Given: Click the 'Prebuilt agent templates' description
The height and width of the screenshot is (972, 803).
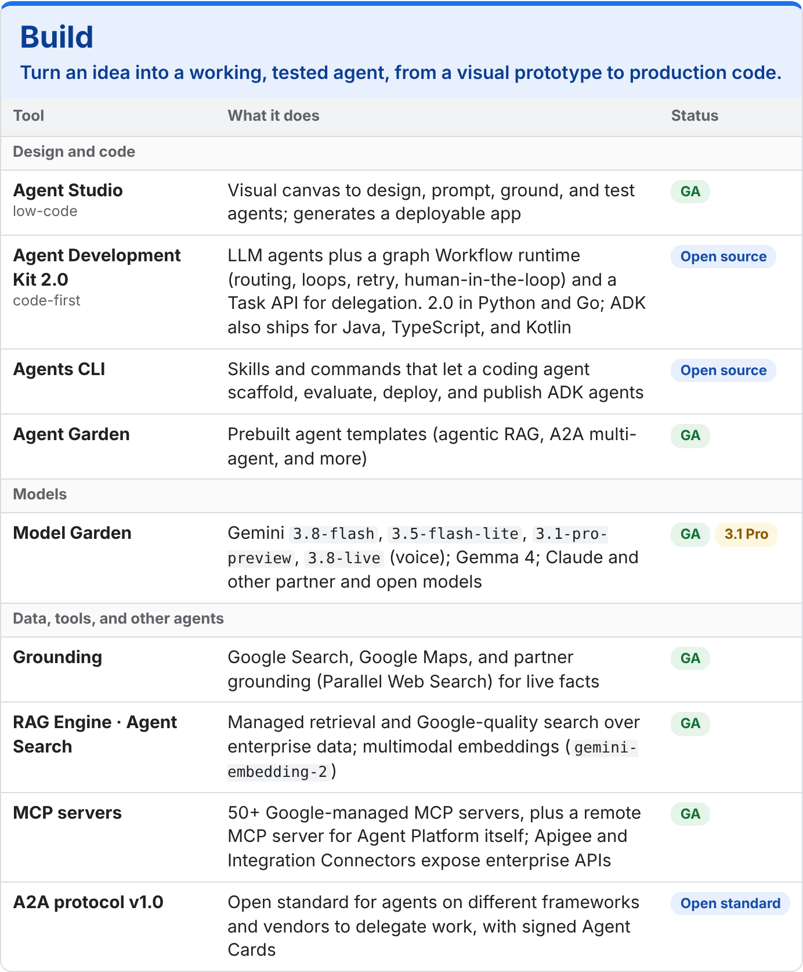Looking at the screenshot, I should point(432,447).
